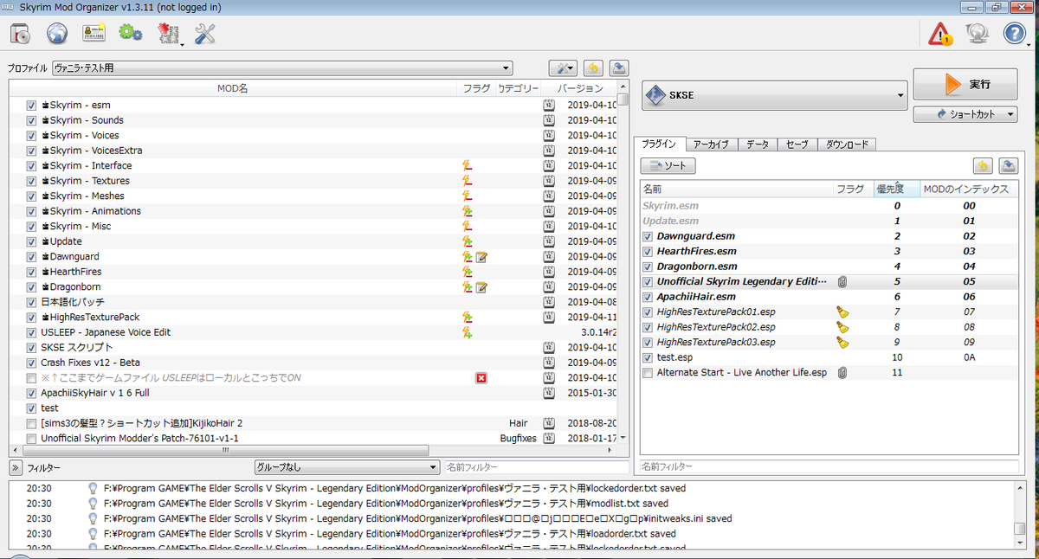Viewport: 1039px width, 559px height.
Task: Click paperclip flag on Unofficial Skyrim Legendary Edition
Action: point(842,281)
